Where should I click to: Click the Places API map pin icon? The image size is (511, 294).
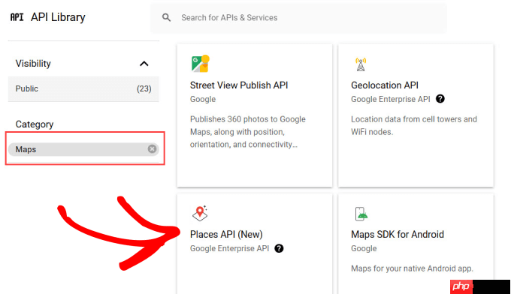[200, 213]
